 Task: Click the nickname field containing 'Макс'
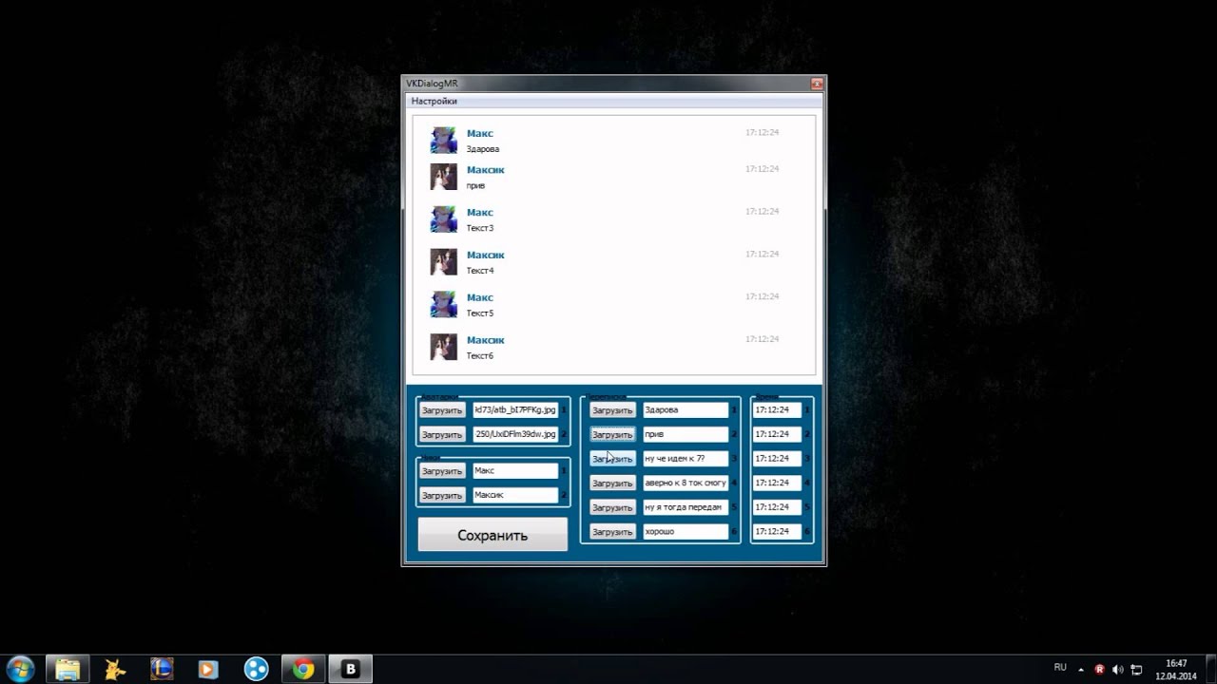[515, 470]
